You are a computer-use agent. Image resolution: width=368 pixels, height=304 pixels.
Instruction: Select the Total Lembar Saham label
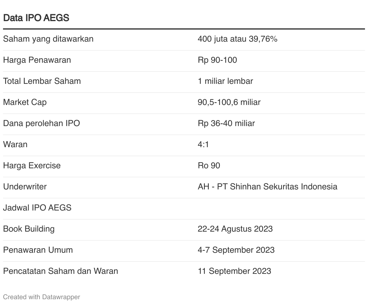[42, 81]
